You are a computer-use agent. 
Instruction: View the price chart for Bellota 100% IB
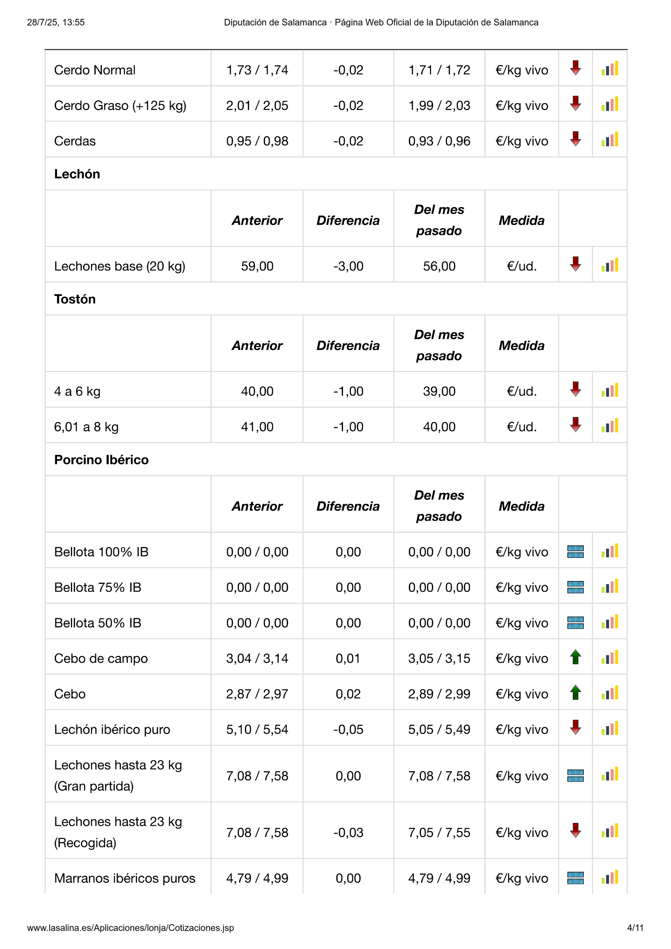pyautogui.click(x=609, y=551)
